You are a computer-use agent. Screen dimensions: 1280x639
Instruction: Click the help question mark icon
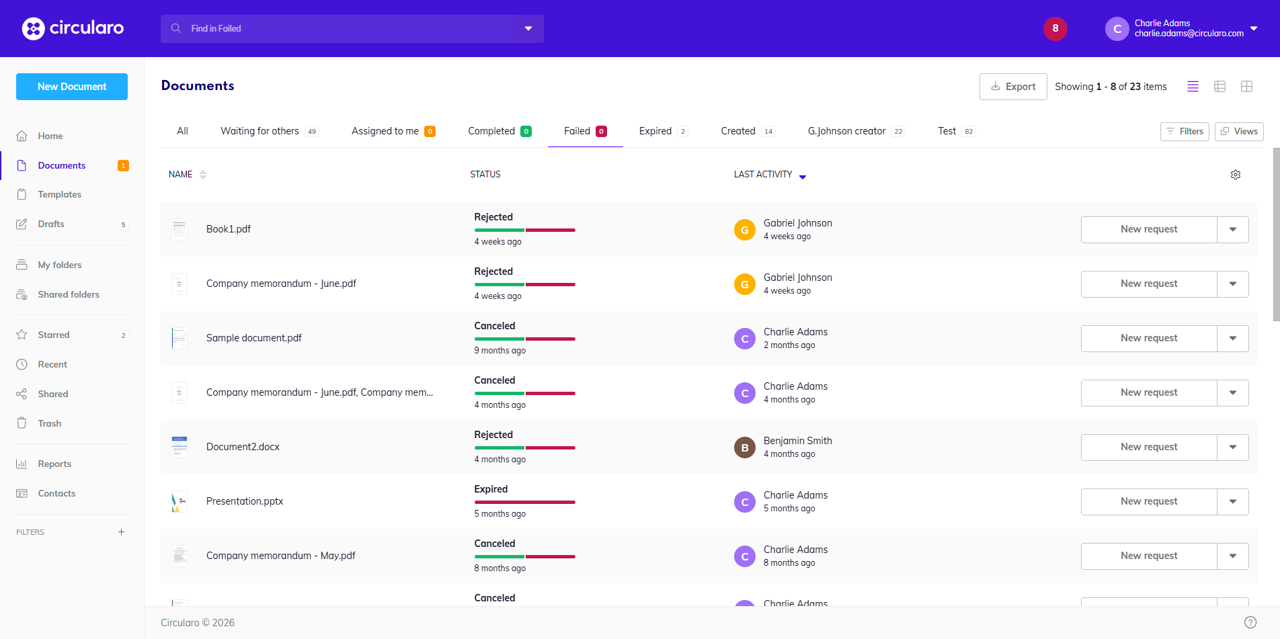point(1250,622)
